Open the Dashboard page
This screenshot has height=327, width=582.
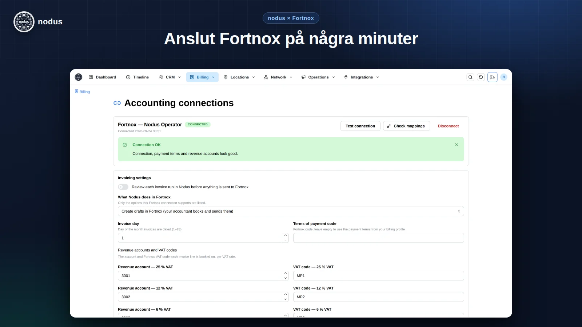tap(103, 77)
